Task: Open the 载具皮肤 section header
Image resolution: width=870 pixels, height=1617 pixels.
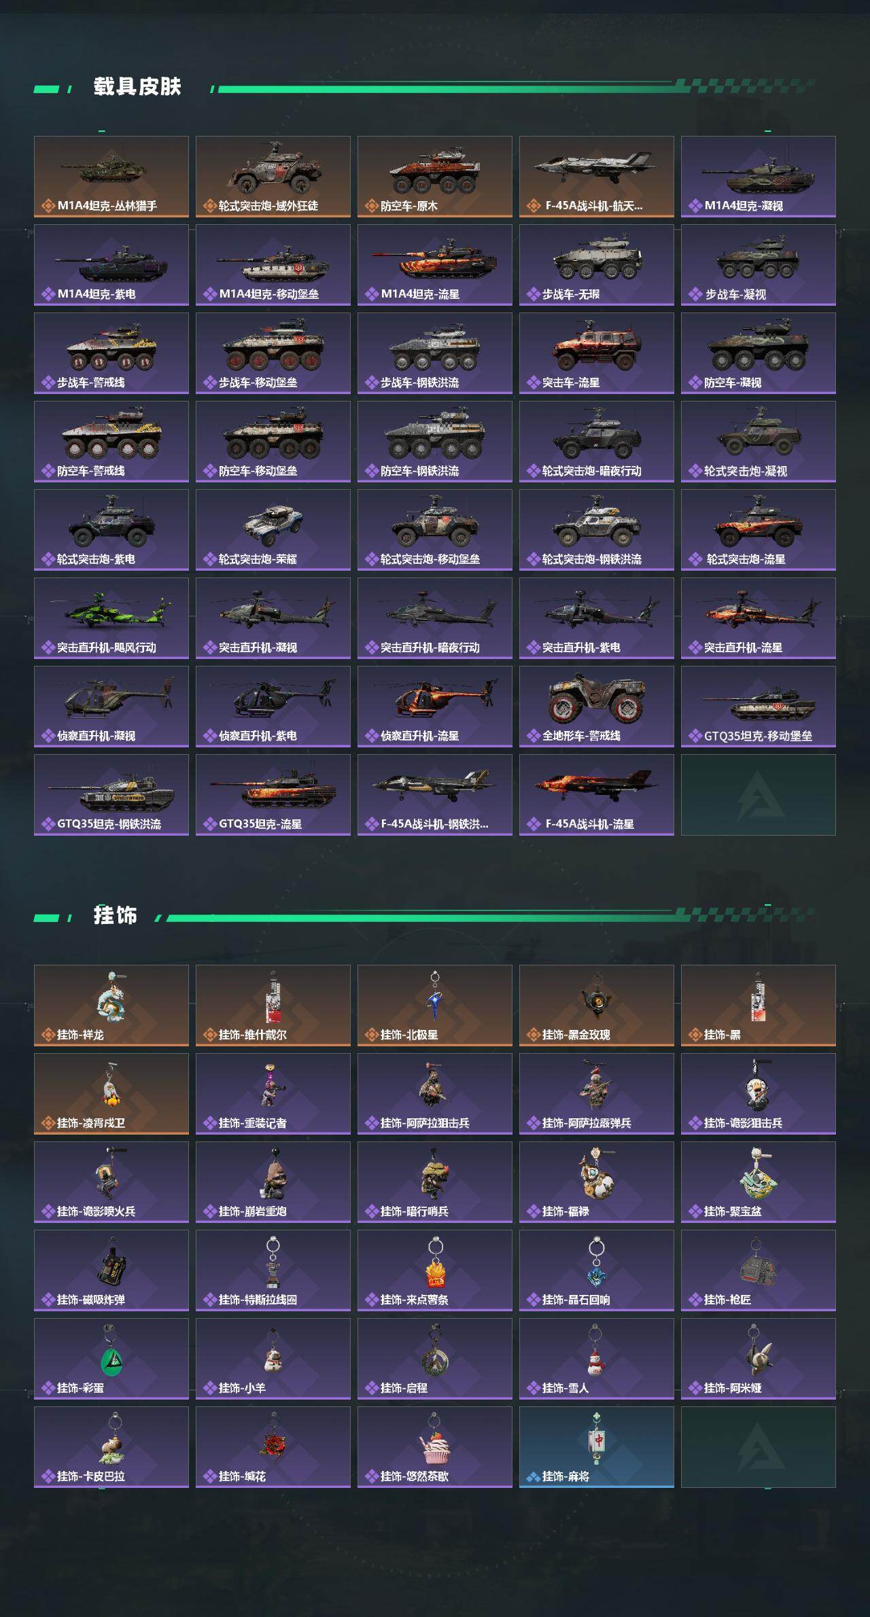Action: (137, 87)
